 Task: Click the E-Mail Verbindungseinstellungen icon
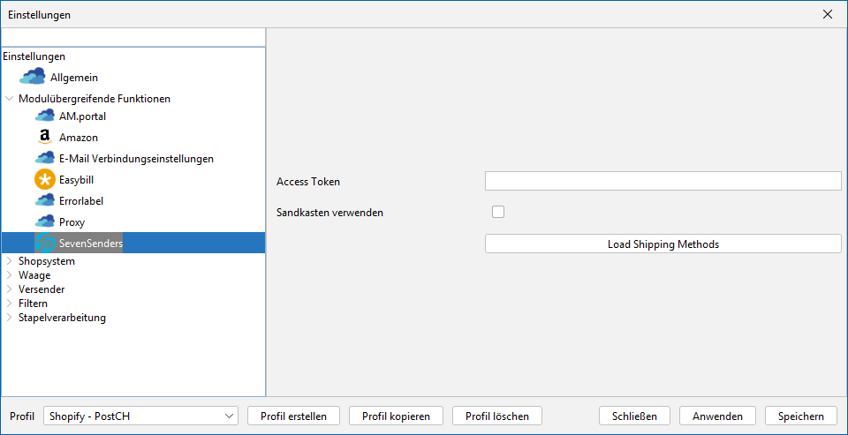click(44, 159)
